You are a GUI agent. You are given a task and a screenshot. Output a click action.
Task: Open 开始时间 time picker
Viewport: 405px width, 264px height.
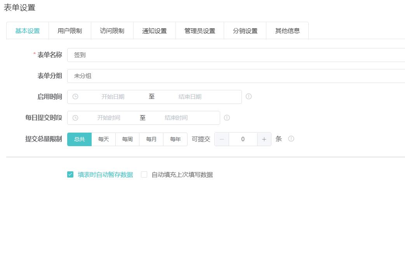click(108, 118)
